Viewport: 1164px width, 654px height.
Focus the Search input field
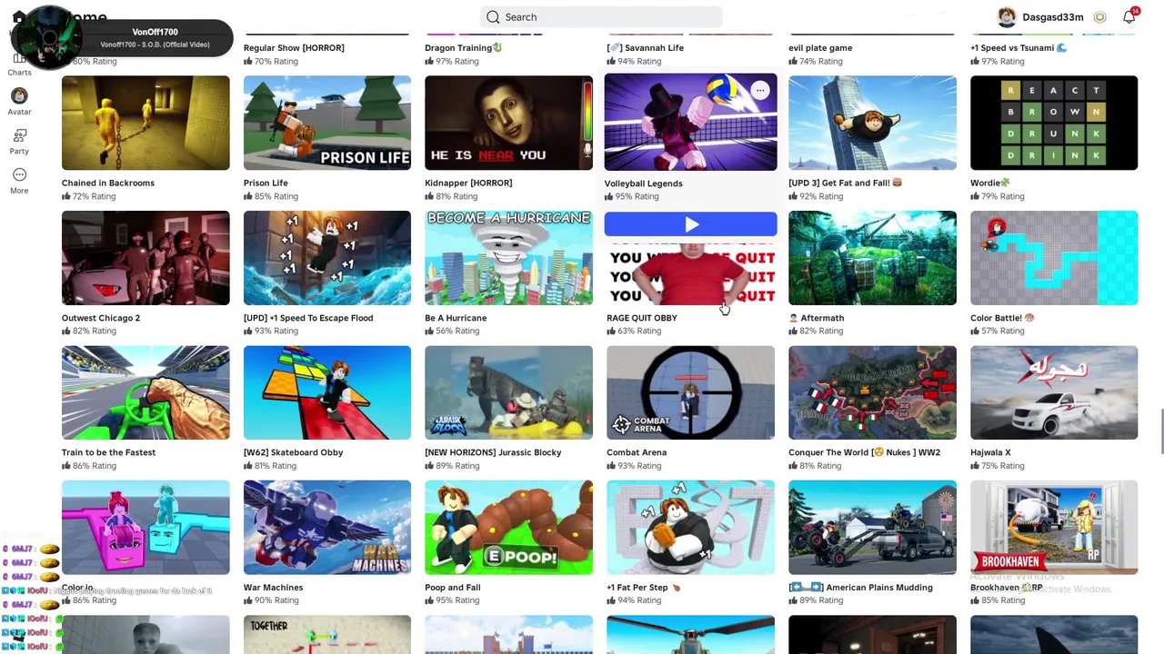[601, 17]
